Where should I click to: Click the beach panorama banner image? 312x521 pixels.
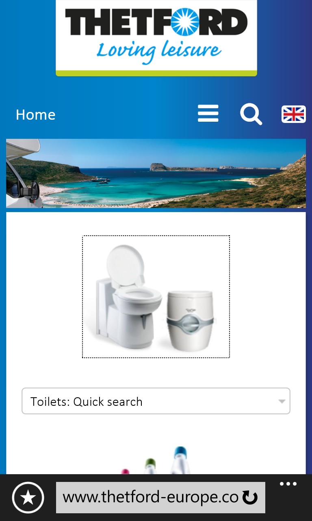[x=156, y=173]
